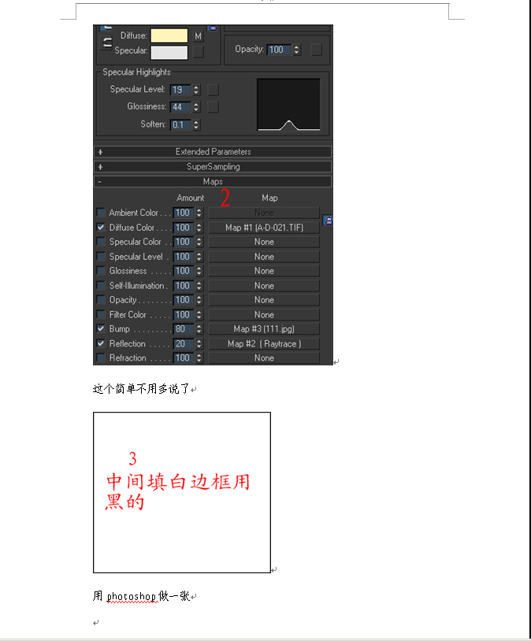Click the Reflection amount spinner arrows
Image resolution: width=531 pixels, height=641 pixels.
199,343
